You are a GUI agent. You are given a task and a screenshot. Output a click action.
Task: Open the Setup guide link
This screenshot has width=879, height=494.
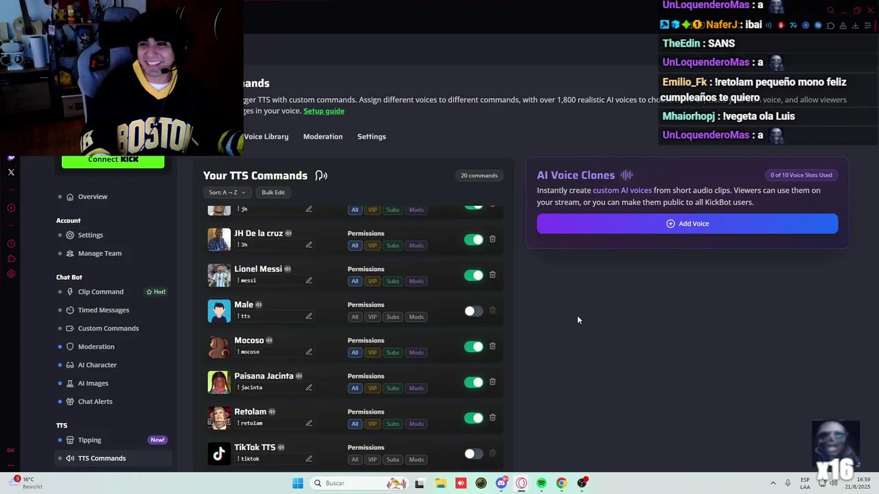point(324,111)
